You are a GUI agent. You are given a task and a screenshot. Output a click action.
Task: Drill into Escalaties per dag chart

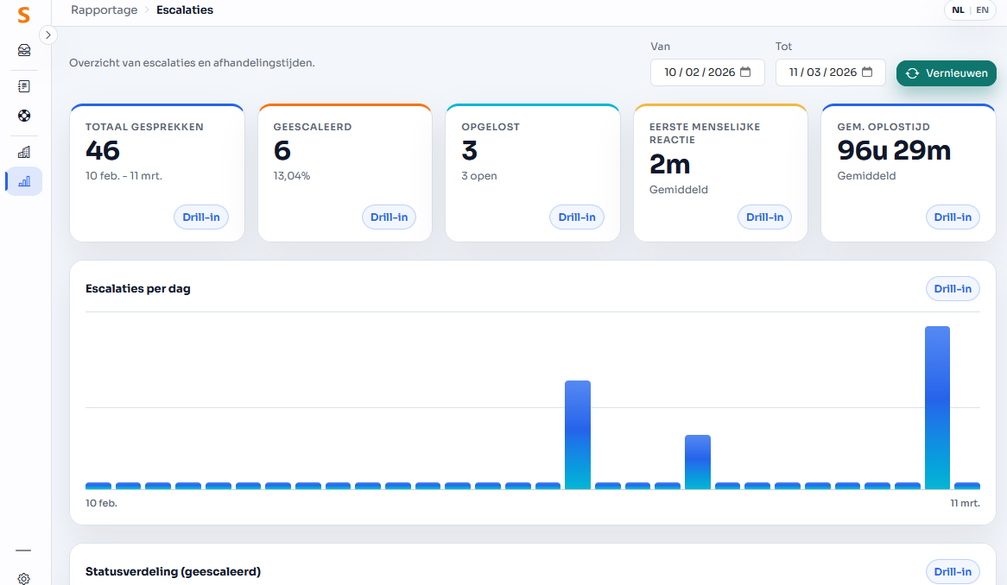953,288
